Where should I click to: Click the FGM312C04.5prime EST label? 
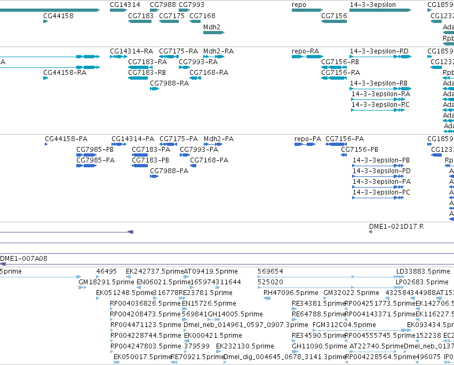[x=344, y=325]
